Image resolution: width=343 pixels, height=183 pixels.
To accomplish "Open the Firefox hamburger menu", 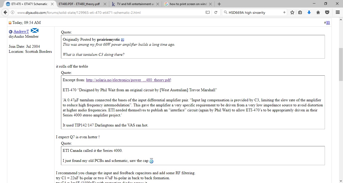I will (338, 13).
